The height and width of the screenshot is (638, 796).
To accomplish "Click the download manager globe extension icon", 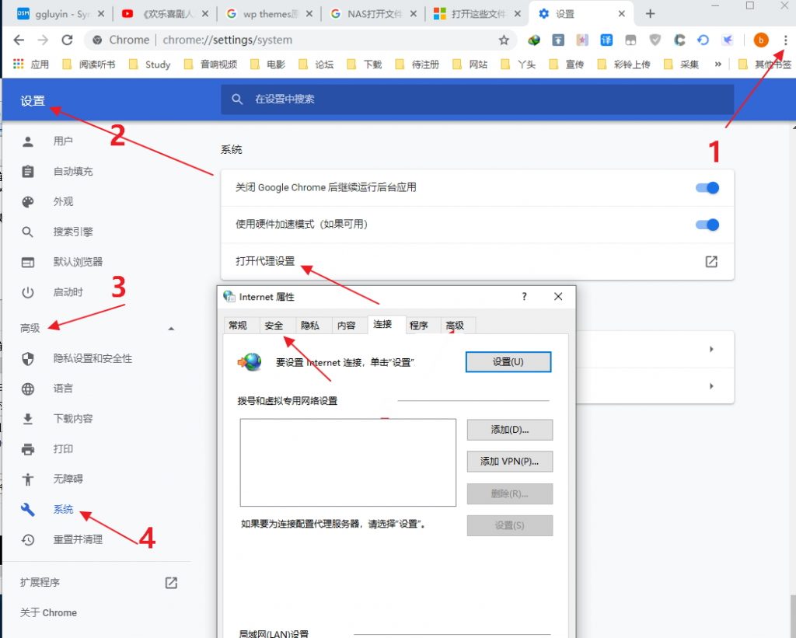I will click(534, 39).
